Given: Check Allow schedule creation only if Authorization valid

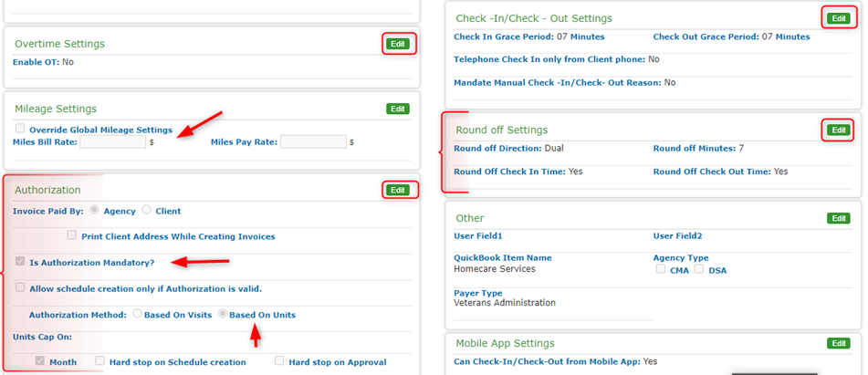Looking at the screenshot, I should 20,288.
